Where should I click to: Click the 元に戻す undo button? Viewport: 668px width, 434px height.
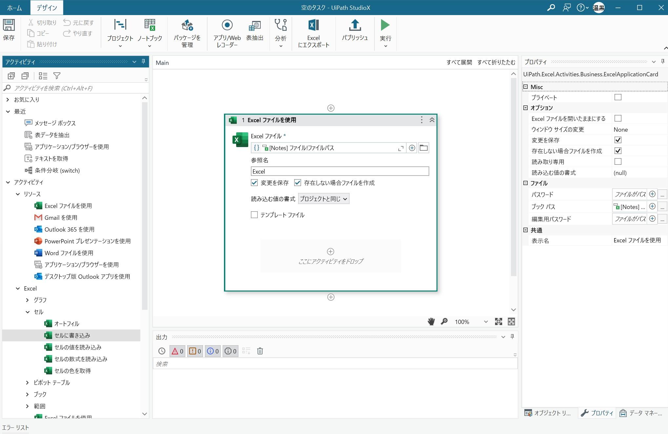[x=78, y=22]
